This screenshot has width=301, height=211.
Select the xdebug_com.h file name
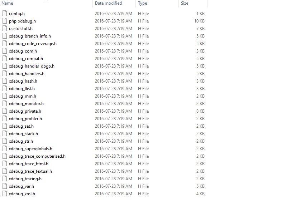23,51
